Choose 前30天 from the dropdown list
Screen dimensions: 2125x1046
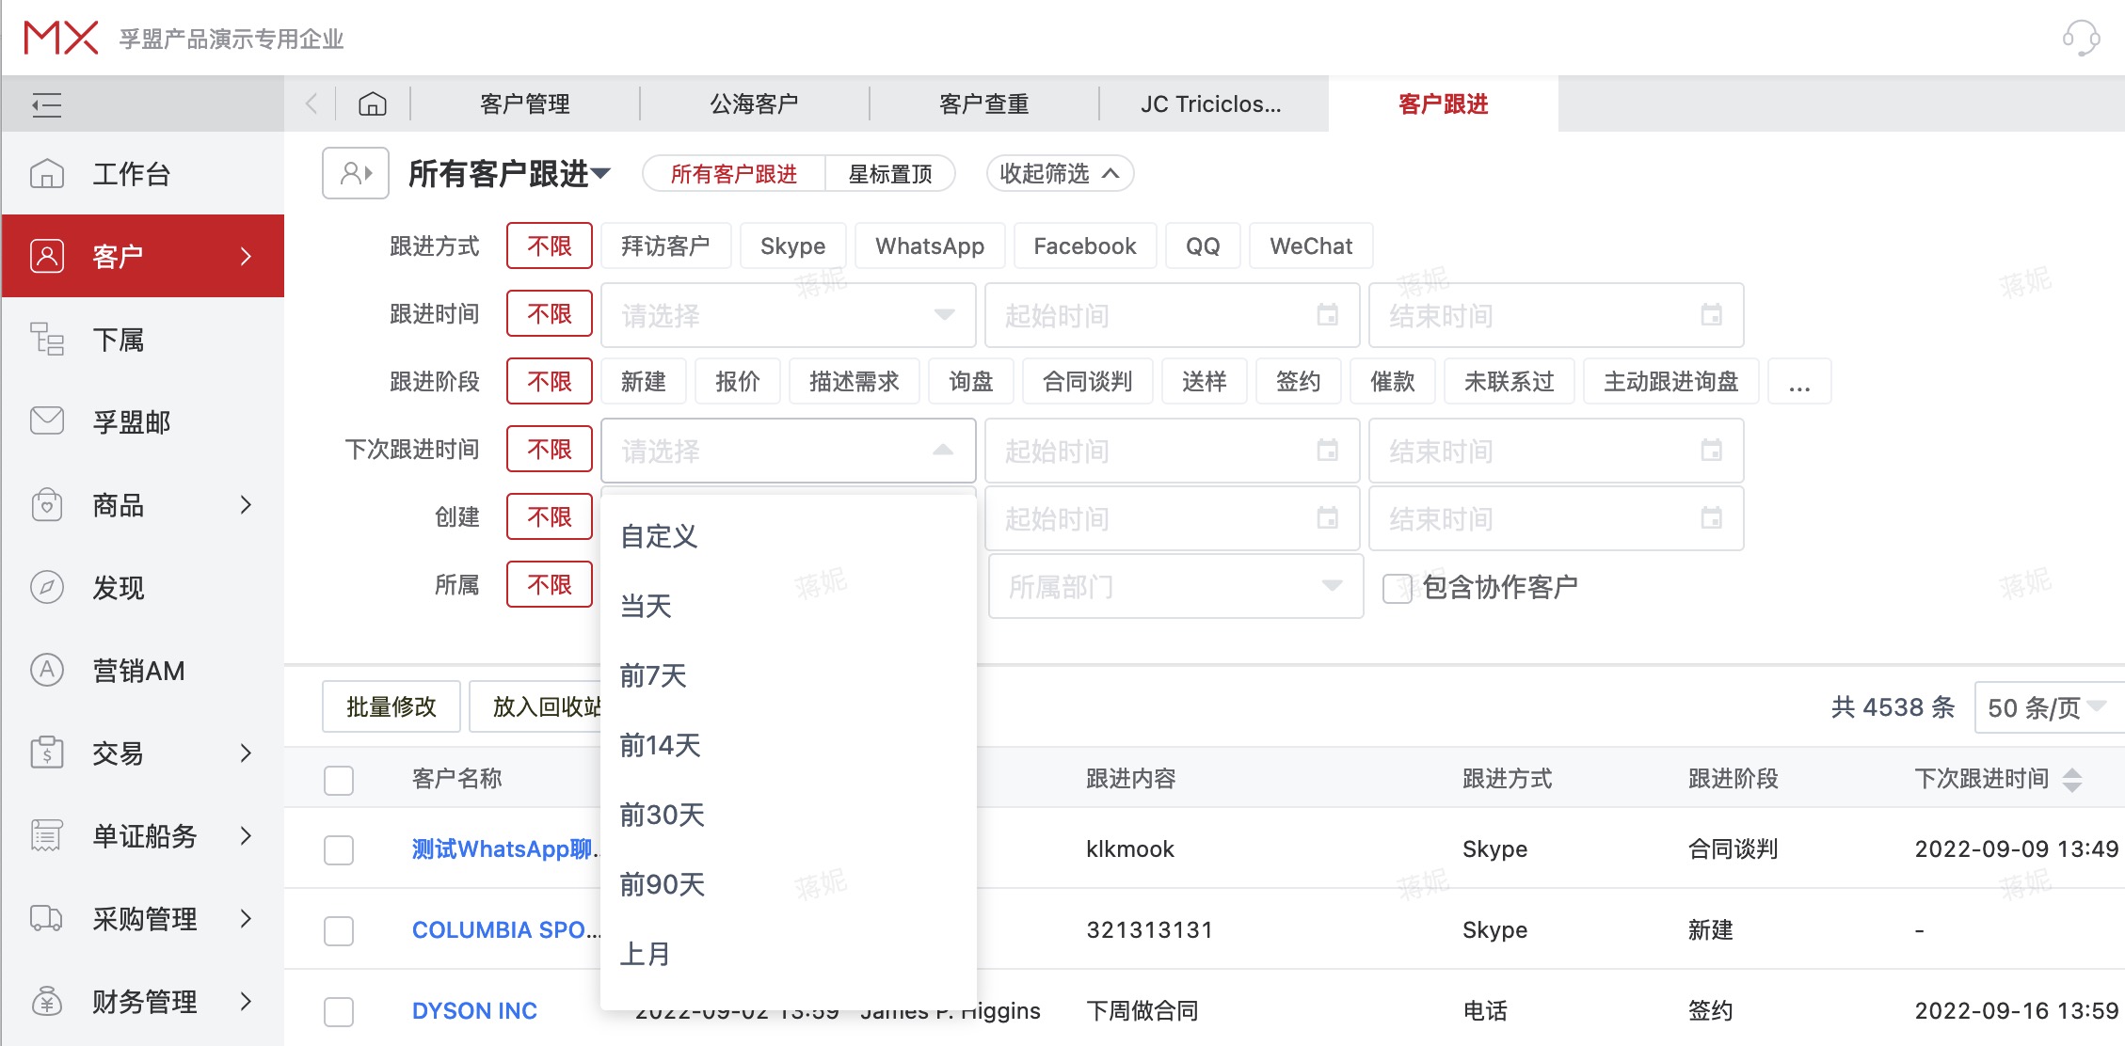(x=663, y=815)
